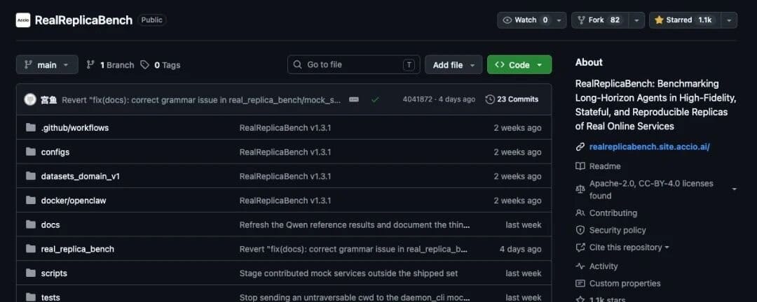Screen dimensions: 757x302
Task: Open the datasets_domain_v1 folder
Action: coord(80,176)
